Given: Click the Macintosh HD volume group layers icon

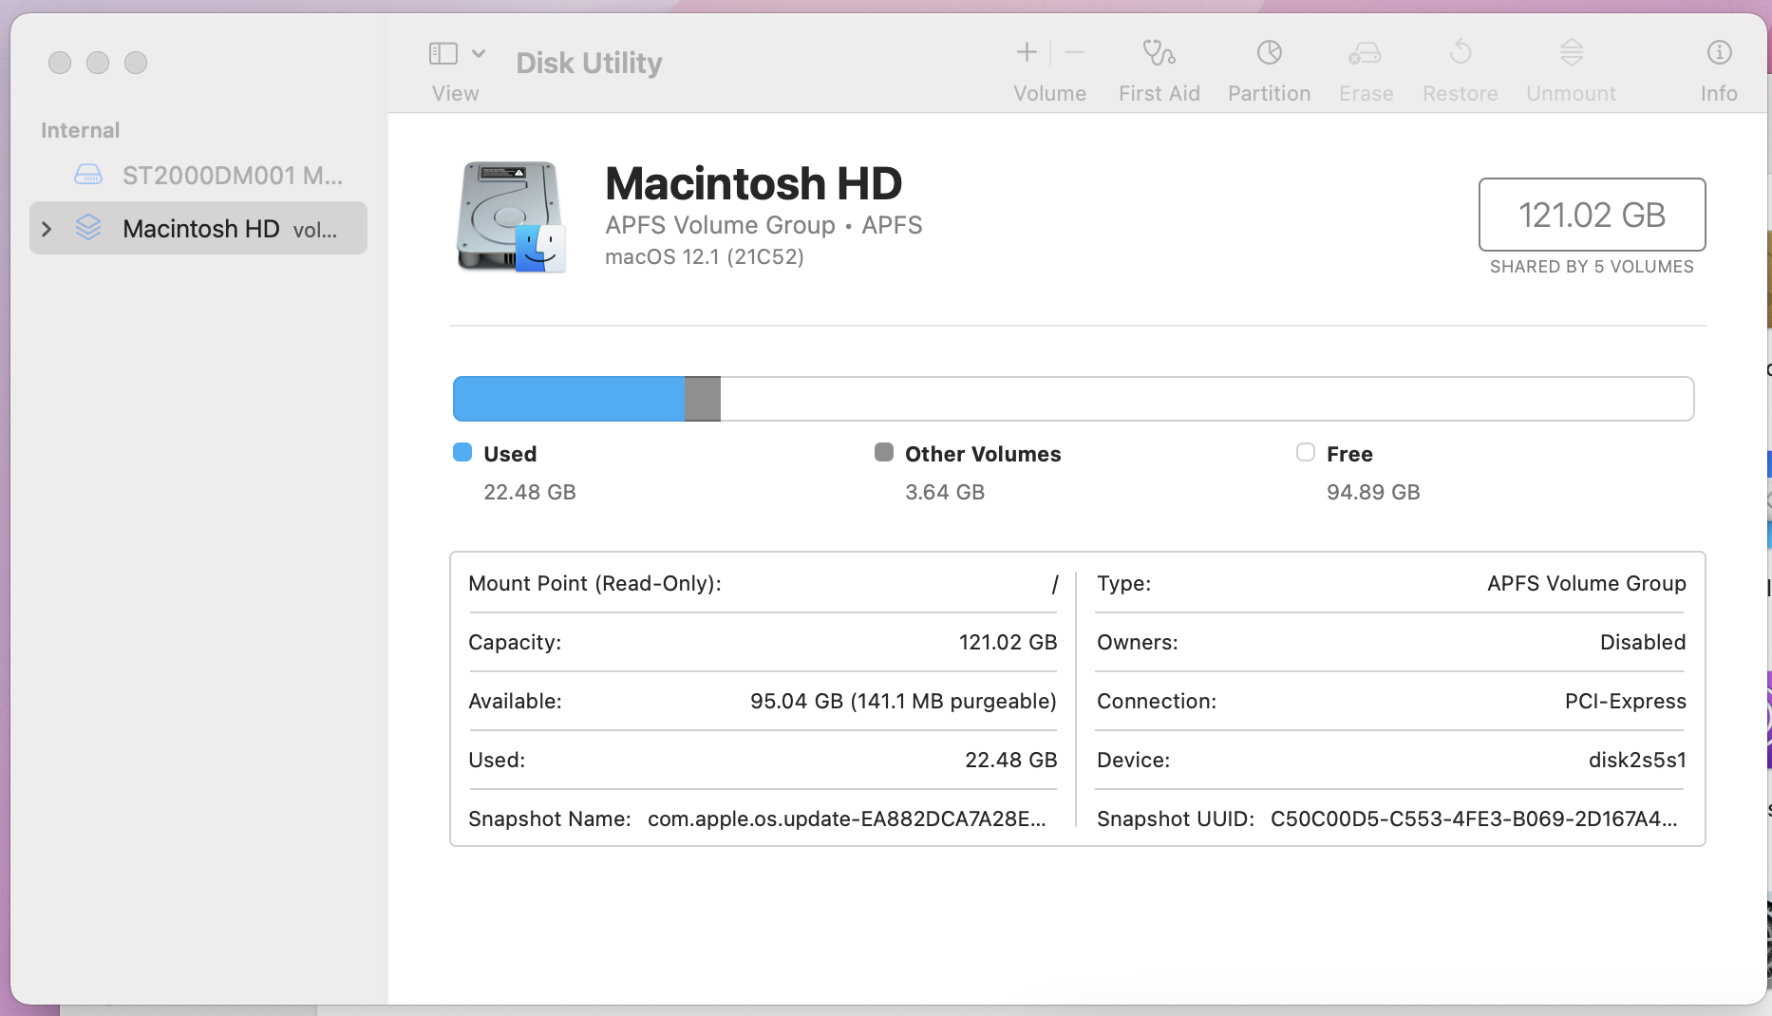Looking at the screenshot, I should click(x=88, y=228).
